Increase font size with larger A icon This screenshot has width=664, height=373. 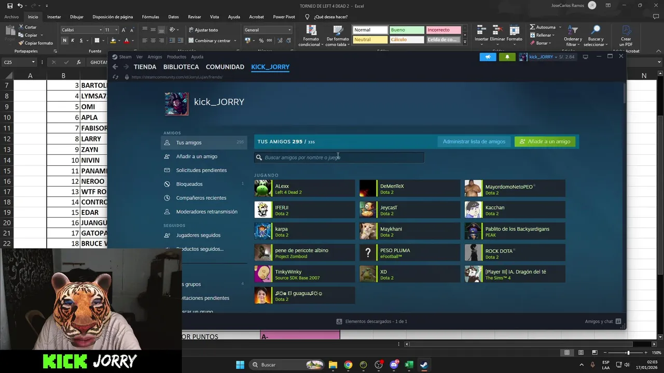(x=123, y=30)
